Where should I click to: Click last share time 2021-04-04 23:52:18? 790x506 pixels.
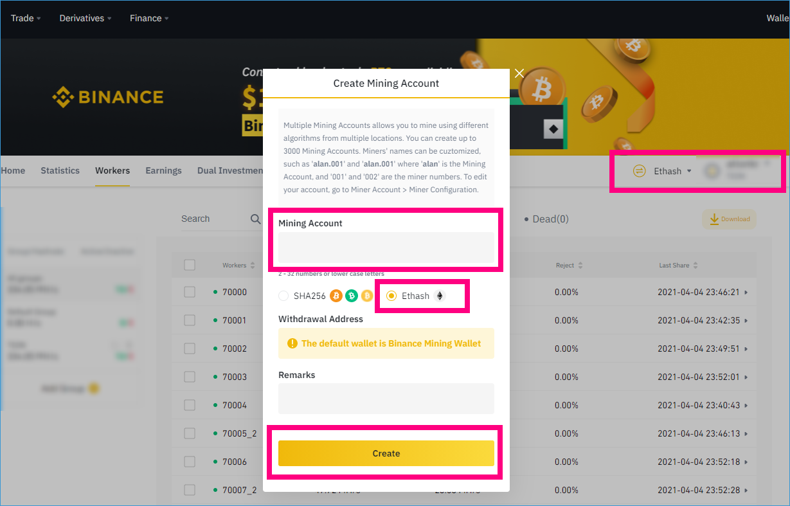click(x=699, y=462)
